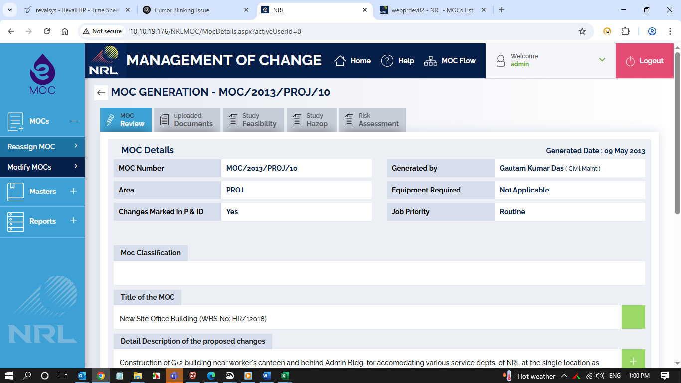Open Help from the question mark icon
The height and width of the screenshot is (383, 681).
click(387, 61)
